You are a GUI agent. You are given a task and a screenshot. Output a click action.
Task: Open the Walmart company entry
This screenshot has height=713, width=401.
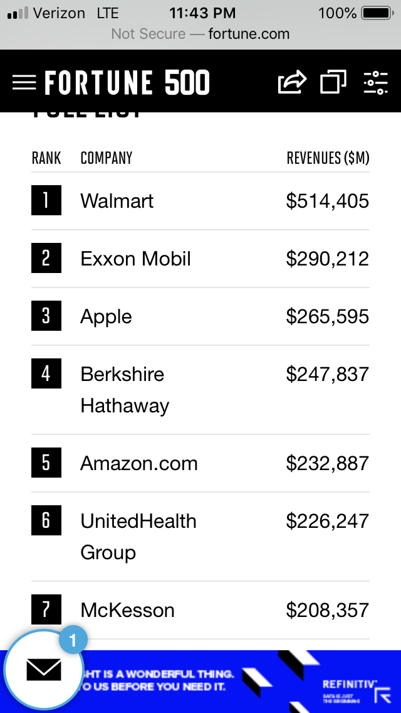pyautogui.click(x=117, y=201)
